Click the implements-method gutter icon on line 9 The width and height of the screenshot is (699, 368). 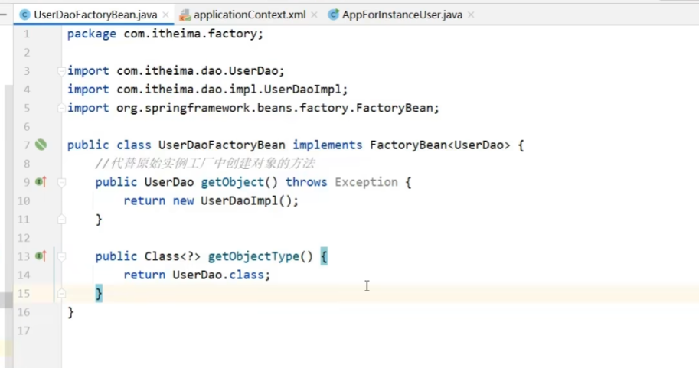[x=41, y=182]
